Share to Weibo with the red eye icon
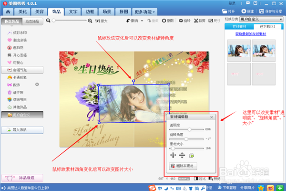Screen dimensions: 286x191 tap(270, 188)
